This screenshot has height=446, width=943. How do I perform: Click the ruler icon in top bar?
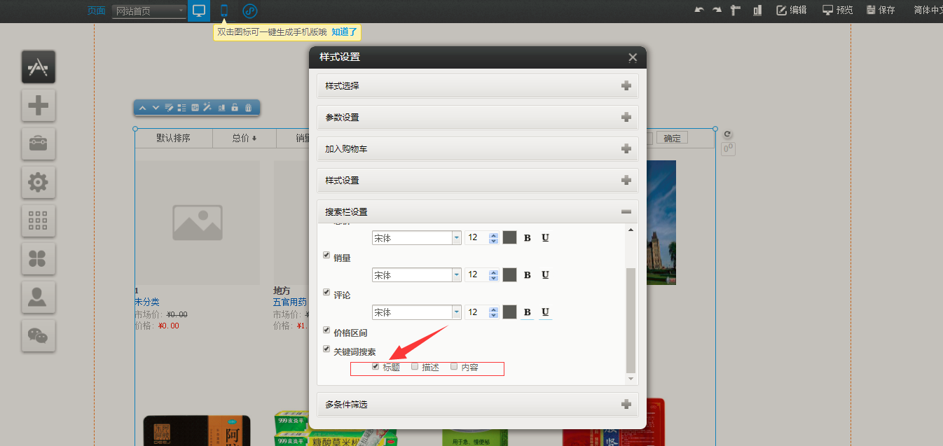[736, 10]
